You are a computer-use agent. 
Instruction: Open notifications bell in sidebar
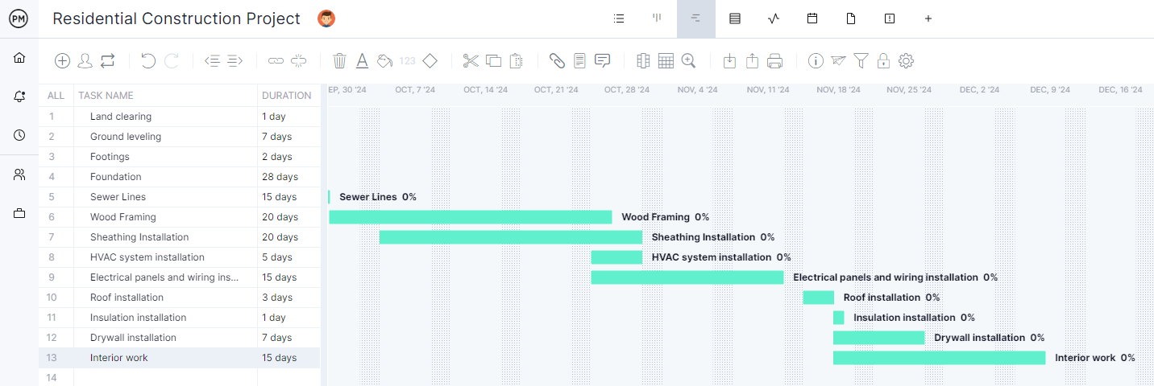[19, 96]
